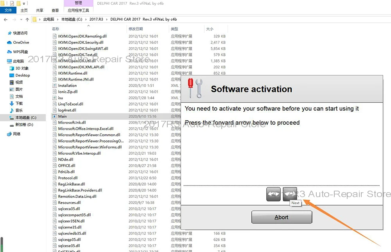391x252 pixels.
Task: Click the Abort button
Action: 282,217
